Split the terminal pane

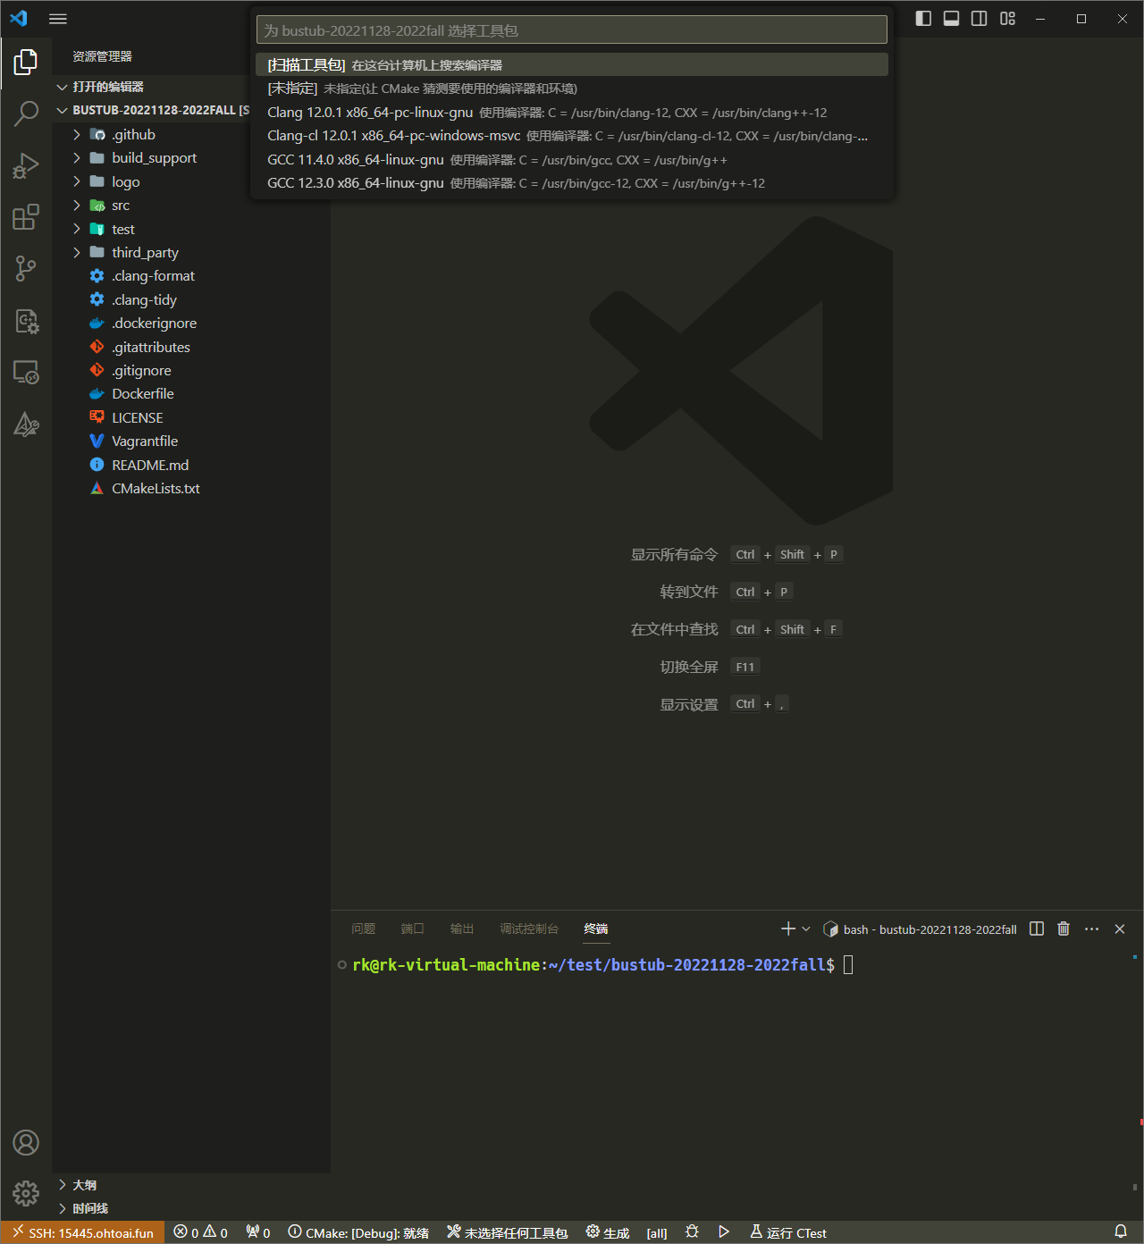coord(1037,929)
